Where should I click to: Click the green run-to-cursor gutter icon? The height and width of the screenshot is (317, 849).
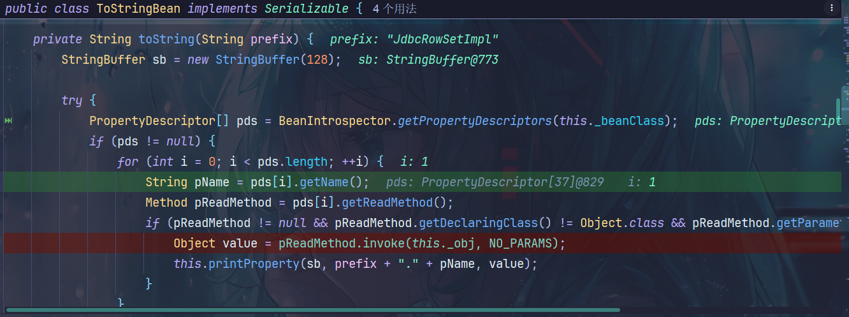click(x=8, y=121)
